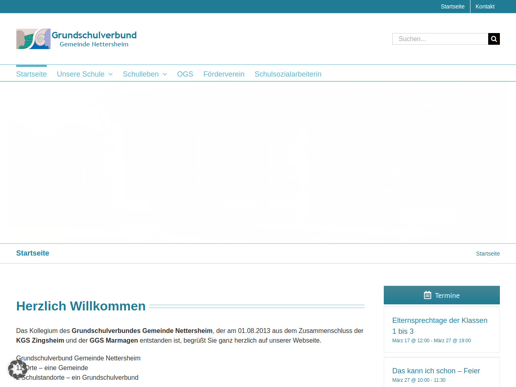Viewport: 516px width, 387px height.
Task: Click the Grundschulverbund Gemeinde Nettersheim site title
Action: click(x=94, y=39)
